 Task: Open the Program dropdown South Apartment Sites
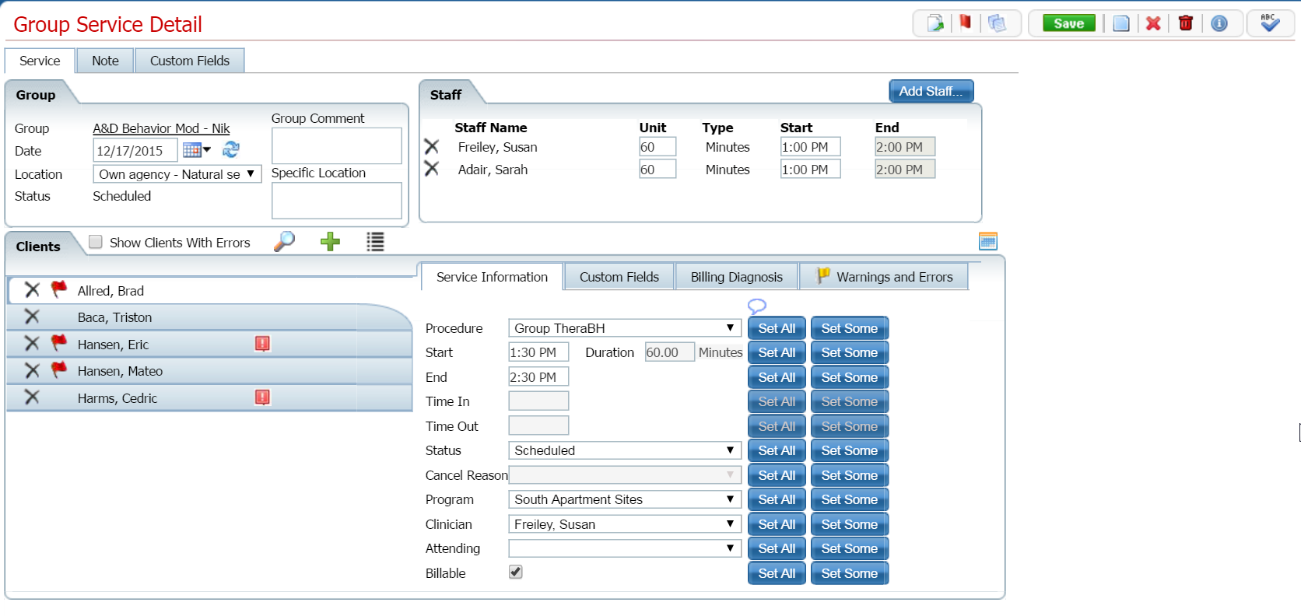click(x=625, y=499)
